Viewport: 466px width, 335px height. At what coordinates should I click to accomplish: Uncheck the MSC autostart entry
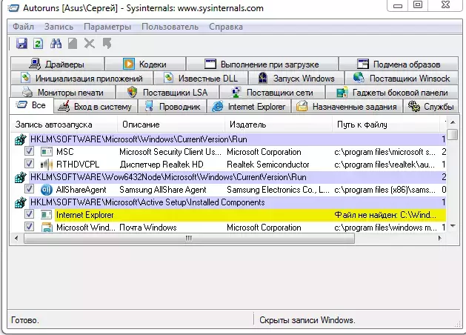coord(29,150)
